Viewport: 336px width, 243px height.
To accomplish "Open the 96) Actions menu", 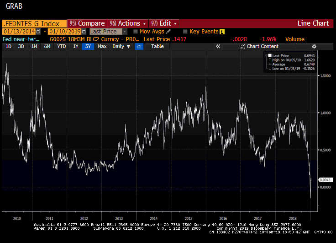I will (128, 23).
